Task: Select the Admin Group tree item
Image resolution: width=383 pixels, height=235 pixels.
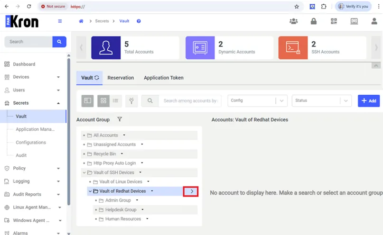Action: coord(118,200)
